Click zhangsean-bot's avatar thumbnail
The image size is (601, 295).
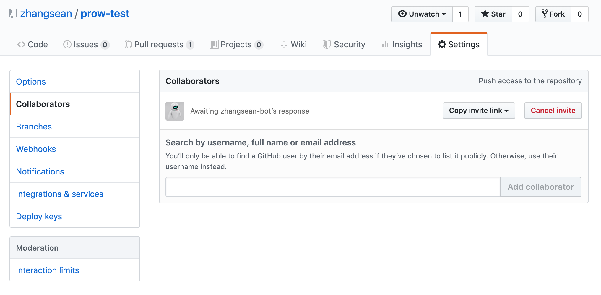click(175, 111)
